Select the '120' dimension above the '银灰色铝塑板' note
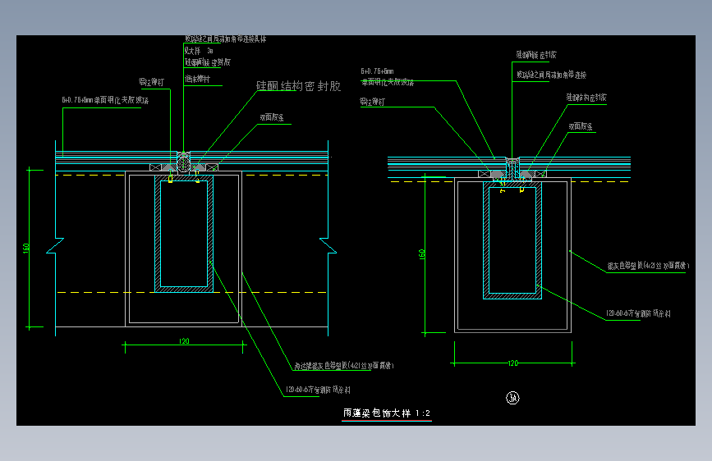 point(184,341)
